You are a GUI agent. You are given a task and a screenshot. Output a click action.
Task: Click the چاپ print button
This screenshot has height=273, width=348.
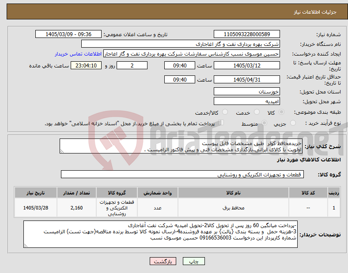194,262
